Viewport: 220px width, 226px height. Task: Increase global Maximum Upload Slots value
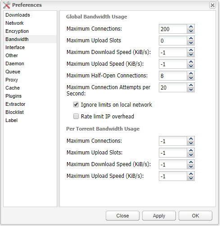pos(191,38)
